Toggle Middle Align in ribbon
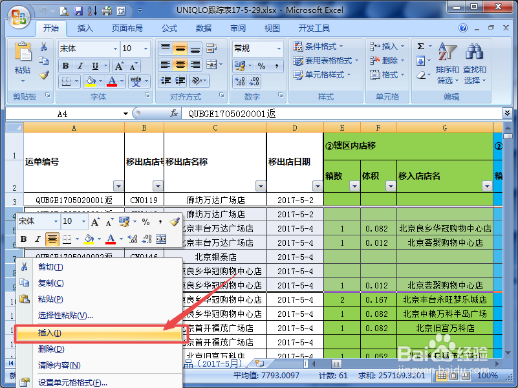 180,48
